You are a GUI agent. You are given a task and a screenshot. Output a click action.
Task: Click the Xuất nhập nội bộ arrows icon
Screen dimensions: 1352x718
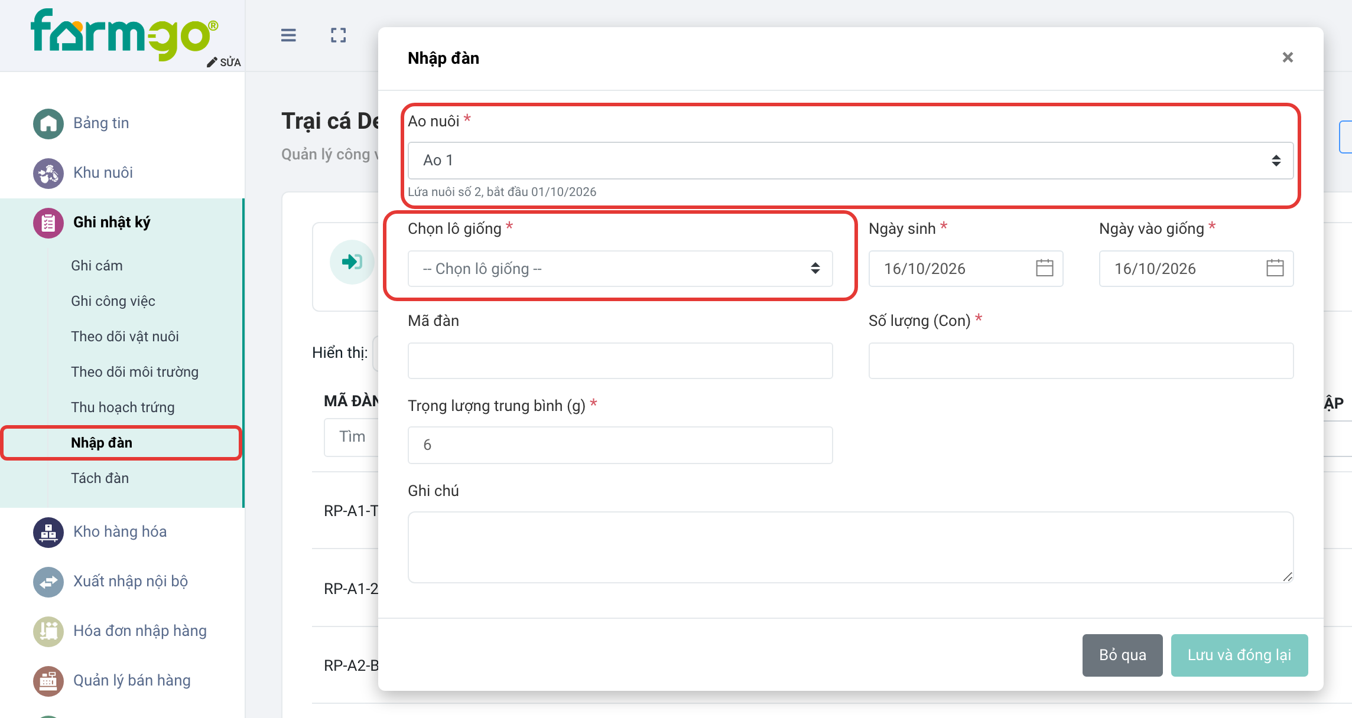point(48,582)
